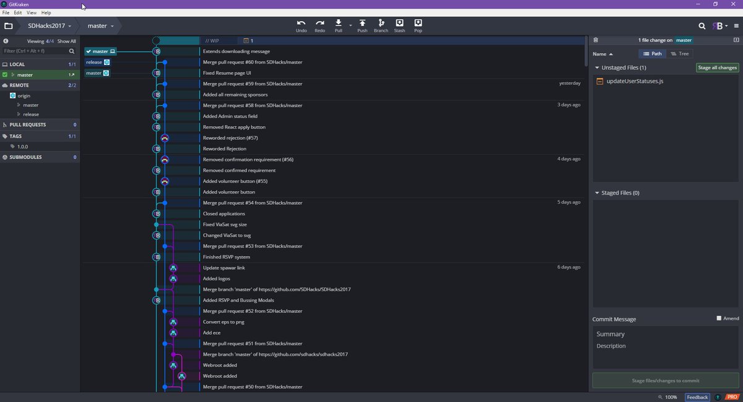The height and width of the screenshot is (402, 743).
Task: Collapse the Unstaged Files section
Action: 597,68
